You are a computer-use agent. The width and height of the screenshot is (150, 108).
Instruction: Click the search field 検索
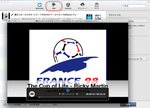[x=133, y=6]
